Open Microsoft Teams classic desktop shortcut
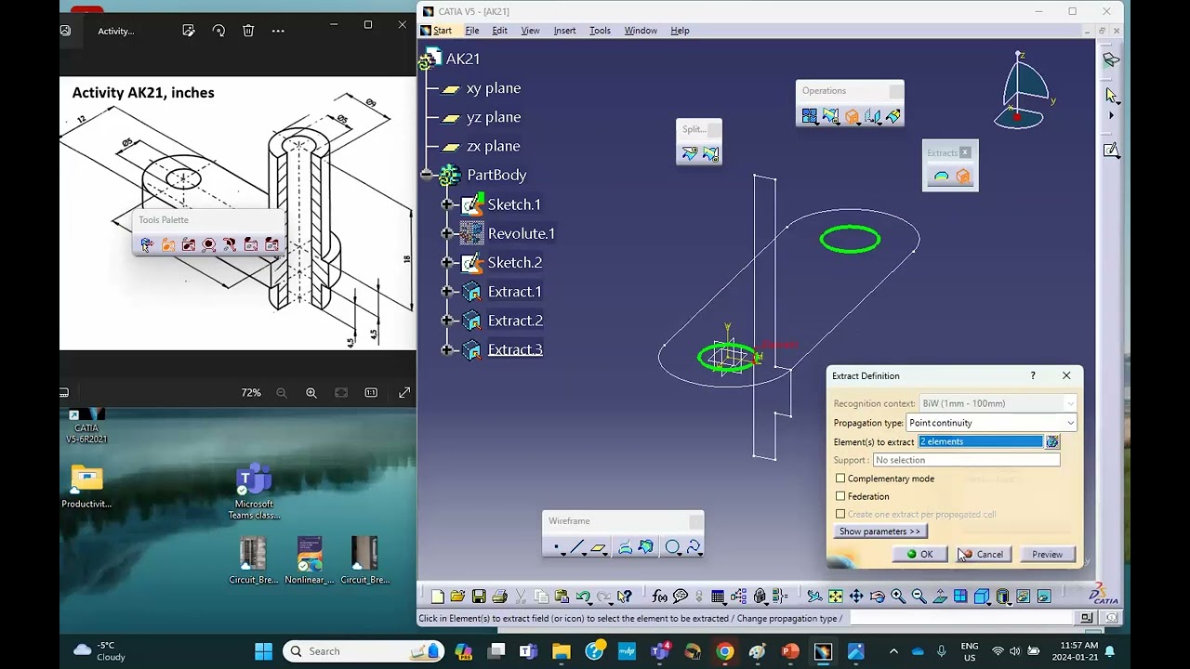This screenshot has height=669, width=1190. pyautogui.click(x=254, y=491)
